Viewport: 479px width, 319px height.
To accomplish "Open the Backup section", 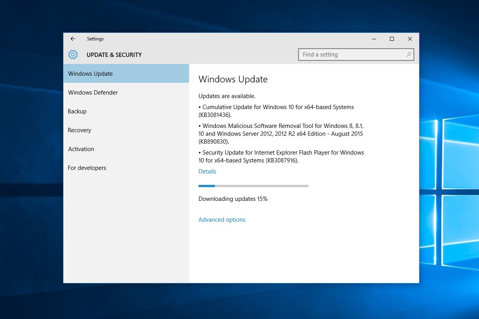I will (126, 111).
